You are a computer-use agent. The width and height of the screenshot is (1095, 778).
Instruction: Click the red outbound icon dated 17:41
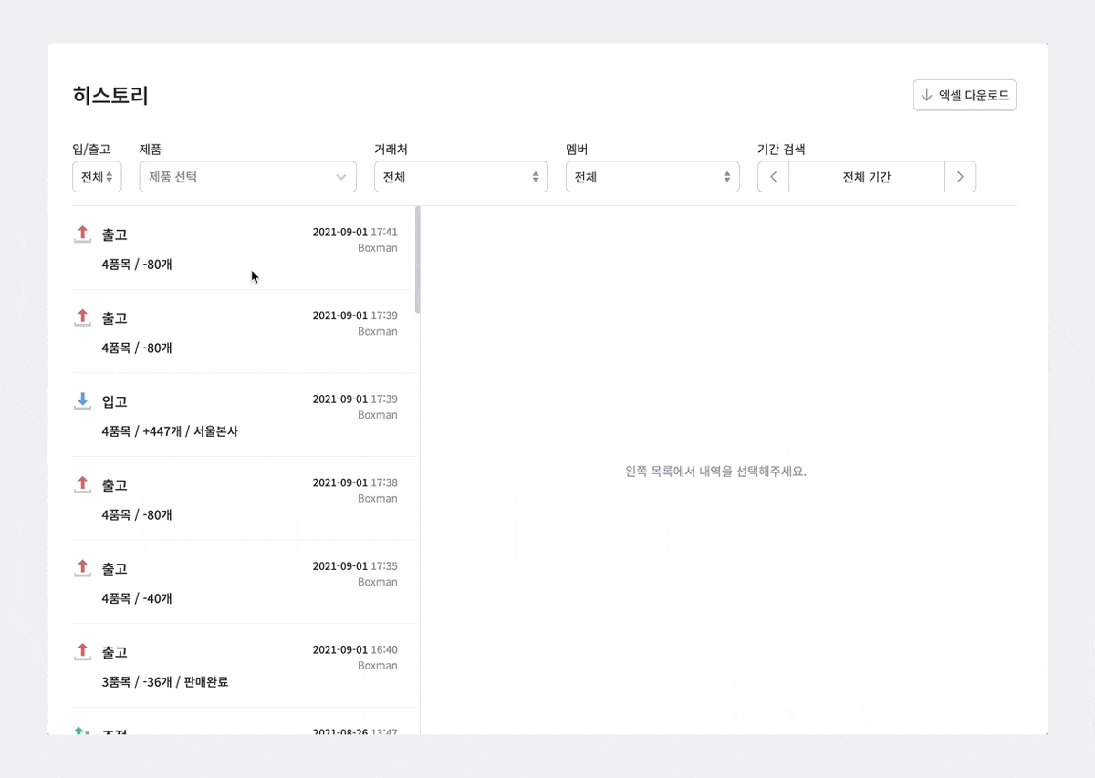point(83,234)
